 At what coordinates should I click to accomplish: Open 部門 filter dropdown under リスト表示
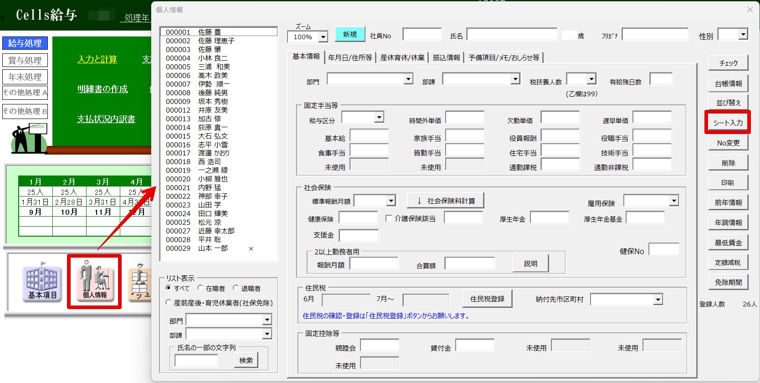point(267,320)
